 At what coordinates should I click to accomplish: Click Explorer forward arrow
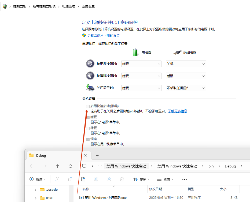point(45,166)
